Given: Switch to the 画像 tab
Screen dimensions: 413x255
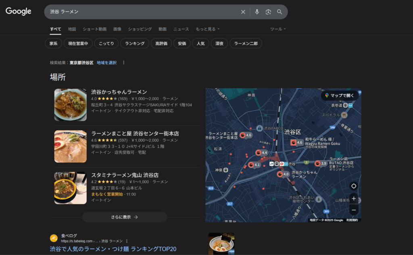Looking at the screenshot, I should (117, 29).
